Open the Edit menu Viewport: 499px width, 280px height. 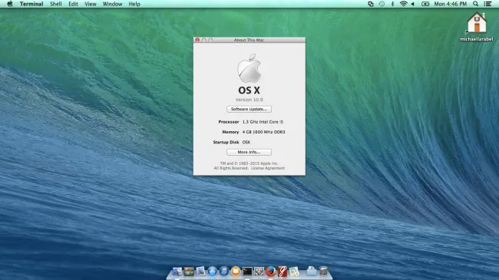pos(73,4)
